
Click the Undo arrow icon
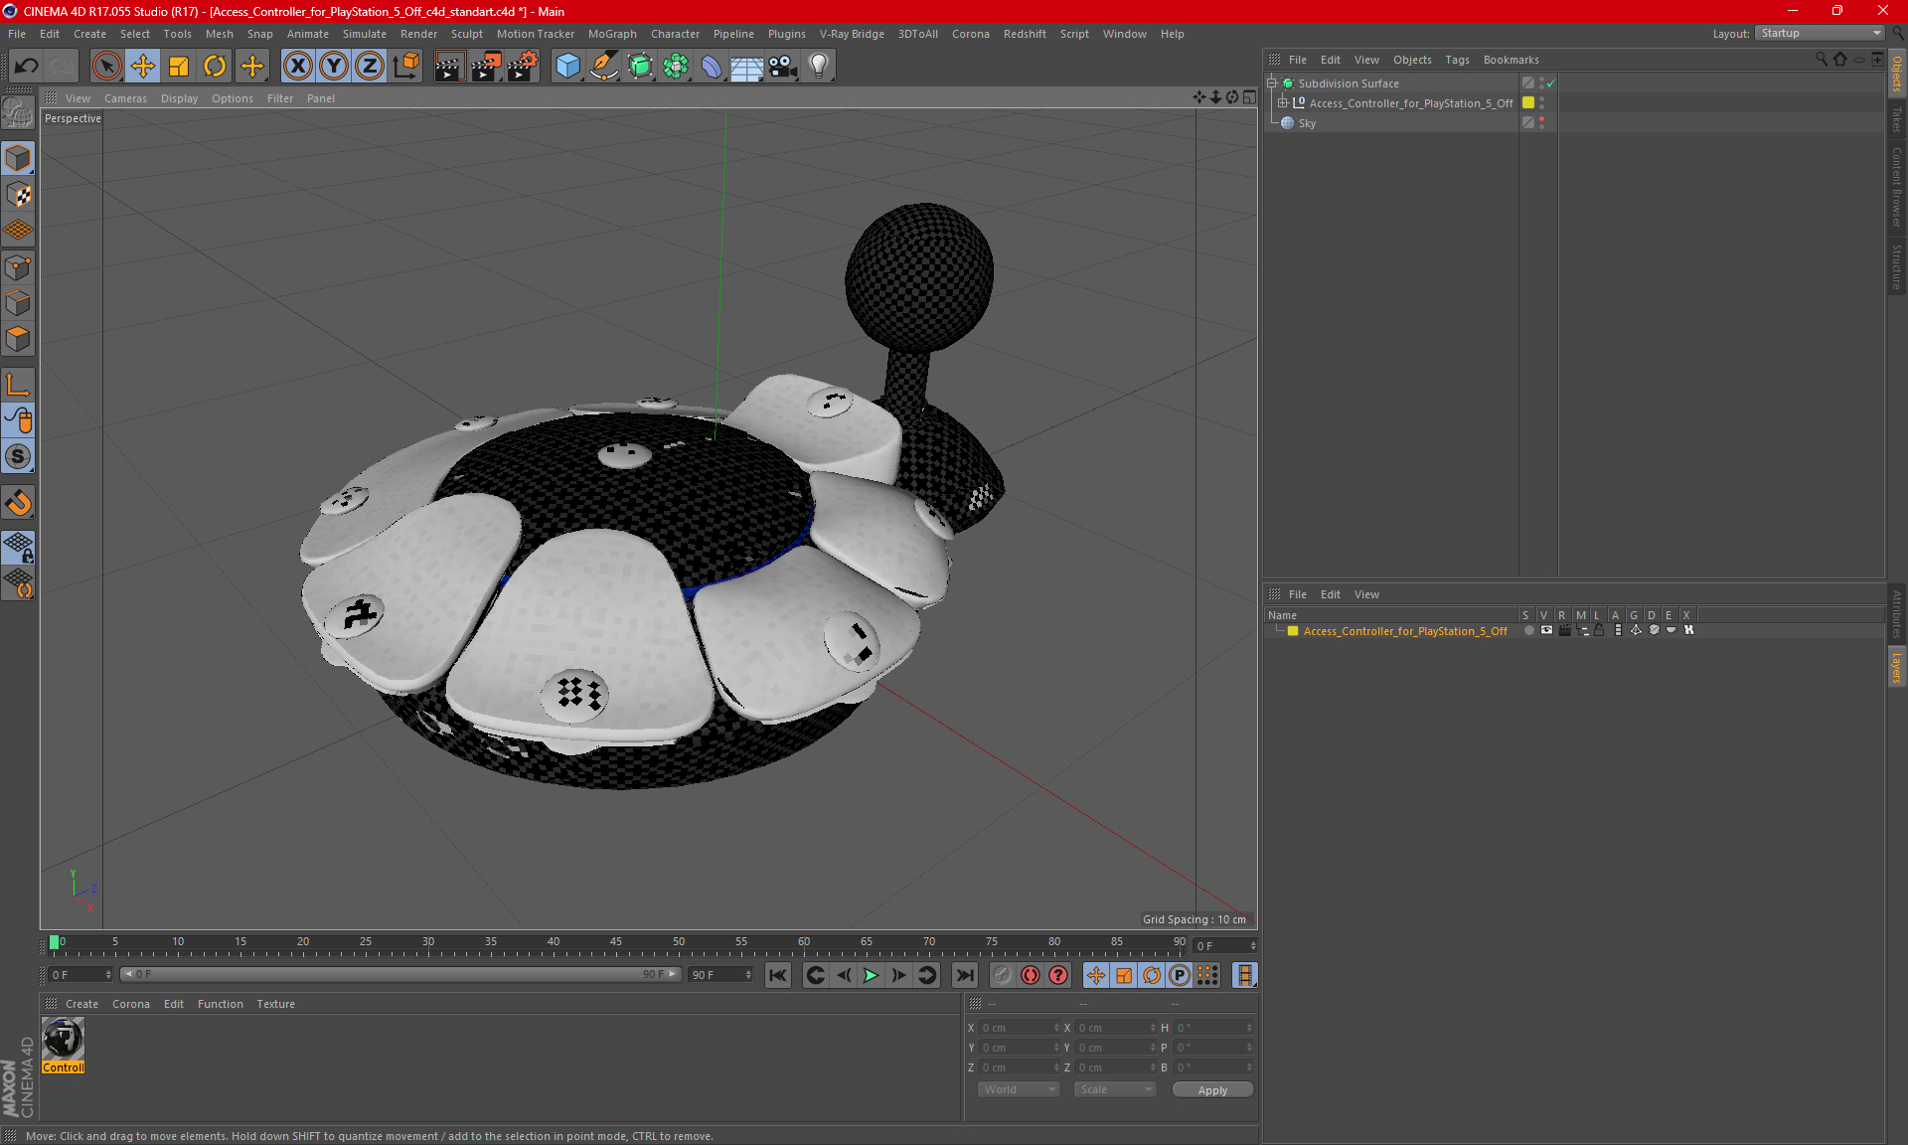27,67
